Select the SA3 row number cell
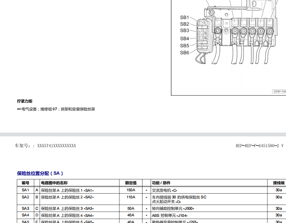Viewport: 286px width, 223px height. (26, 208)
